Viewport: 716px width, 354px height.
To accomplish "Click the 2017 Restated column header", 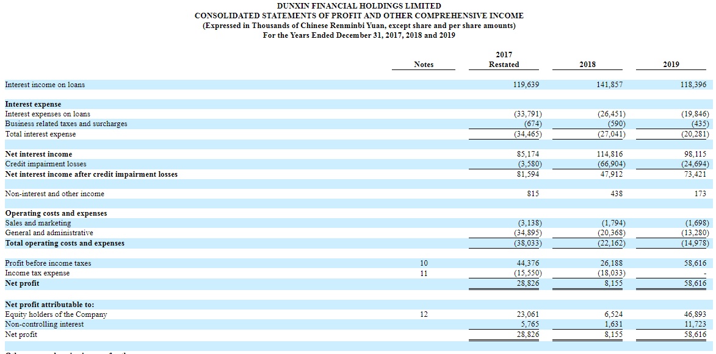I will point(504,59).
